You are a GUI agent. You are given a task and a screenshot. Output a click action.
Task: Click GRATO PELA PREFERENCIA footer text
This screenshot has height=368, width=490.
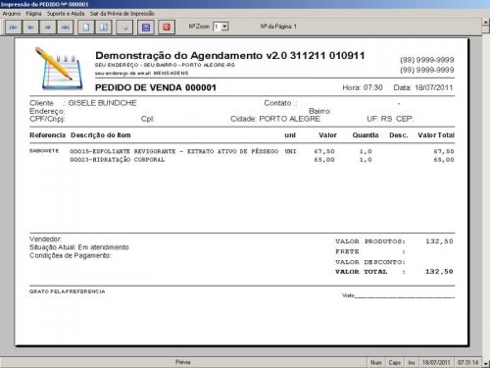coord(68,291)
